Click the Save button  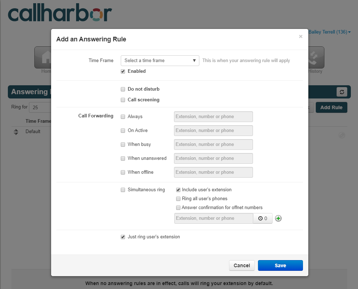click(280, 265)
